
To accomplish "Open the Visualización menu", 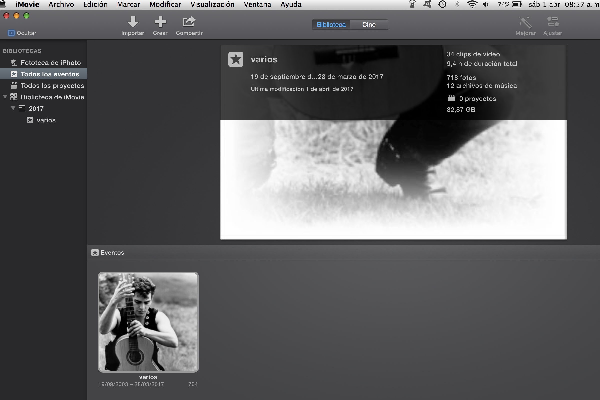I will coord(212,4).
